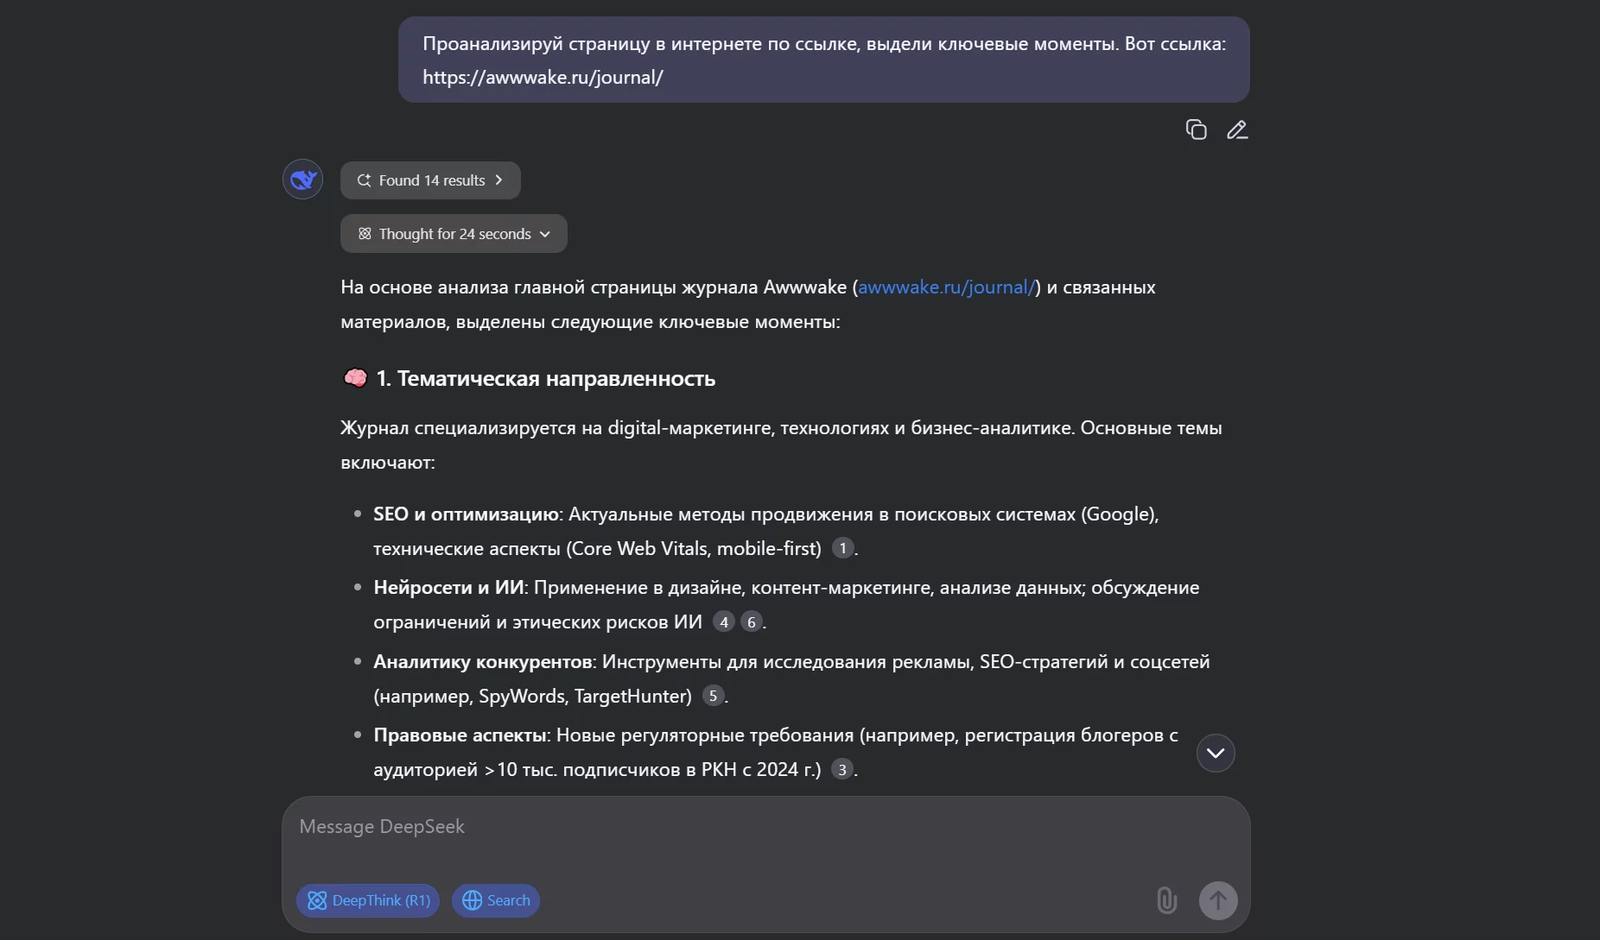Toggle the DeepThink (R1) mode
This screenshot has height=940, width=1600.
(368, 900)
